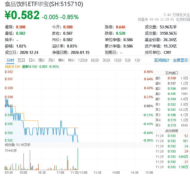
Task: Open the 年K yearly chart tab
Action: (71, 60)
